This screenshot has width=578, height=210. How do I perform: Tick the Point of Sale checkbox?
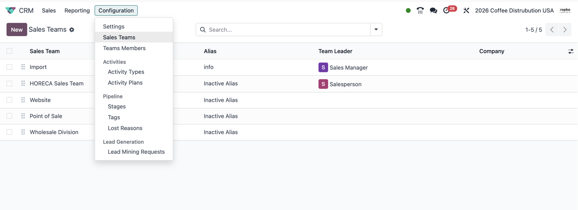tap(9, 116)
